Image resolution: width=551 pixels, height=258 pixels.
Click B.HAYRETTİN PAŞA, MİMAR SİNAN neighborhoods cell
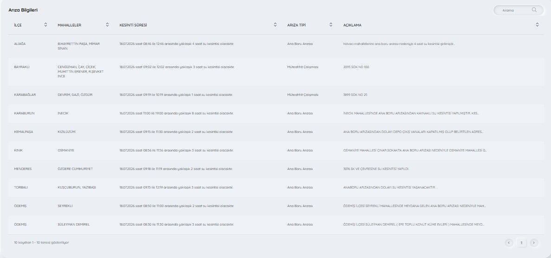coord(79,46)
